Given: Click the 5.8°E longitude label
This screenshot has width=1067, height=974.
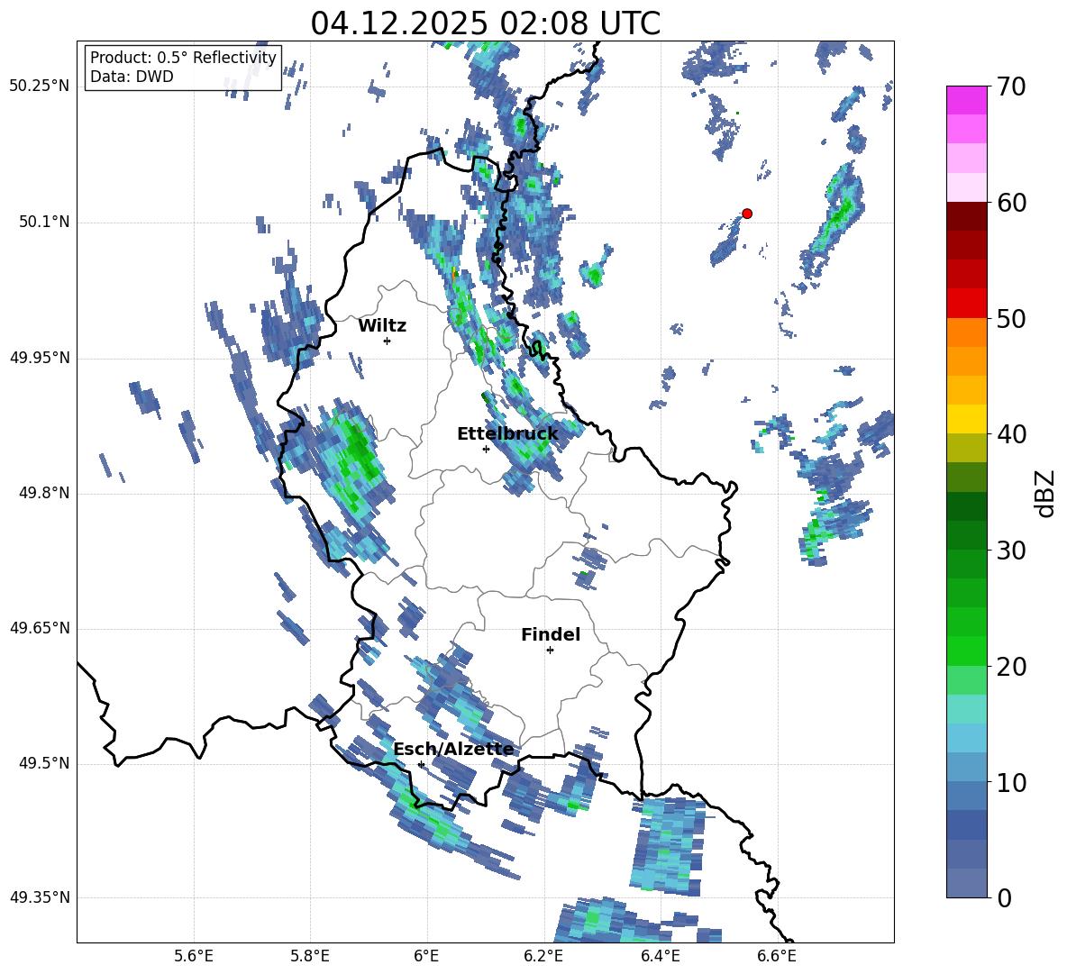Looking at the screenshot, I should 310,956.
